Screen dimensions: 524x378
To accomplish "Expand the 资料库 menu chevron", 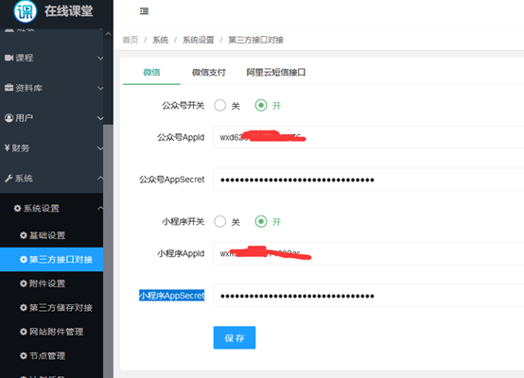I will [x=100, y=88].
